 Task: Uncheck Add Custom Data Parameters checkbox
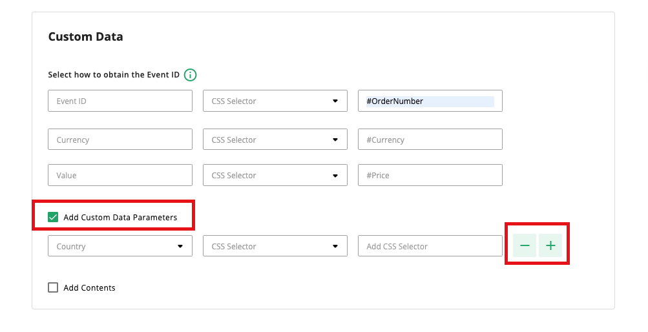coord(53,217)
